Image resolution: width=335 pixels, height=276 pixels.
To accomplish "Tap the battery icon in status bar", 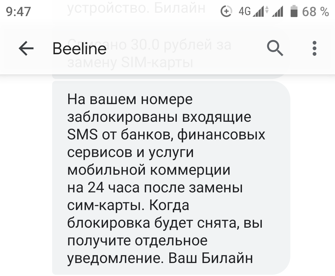I will 294,12.
